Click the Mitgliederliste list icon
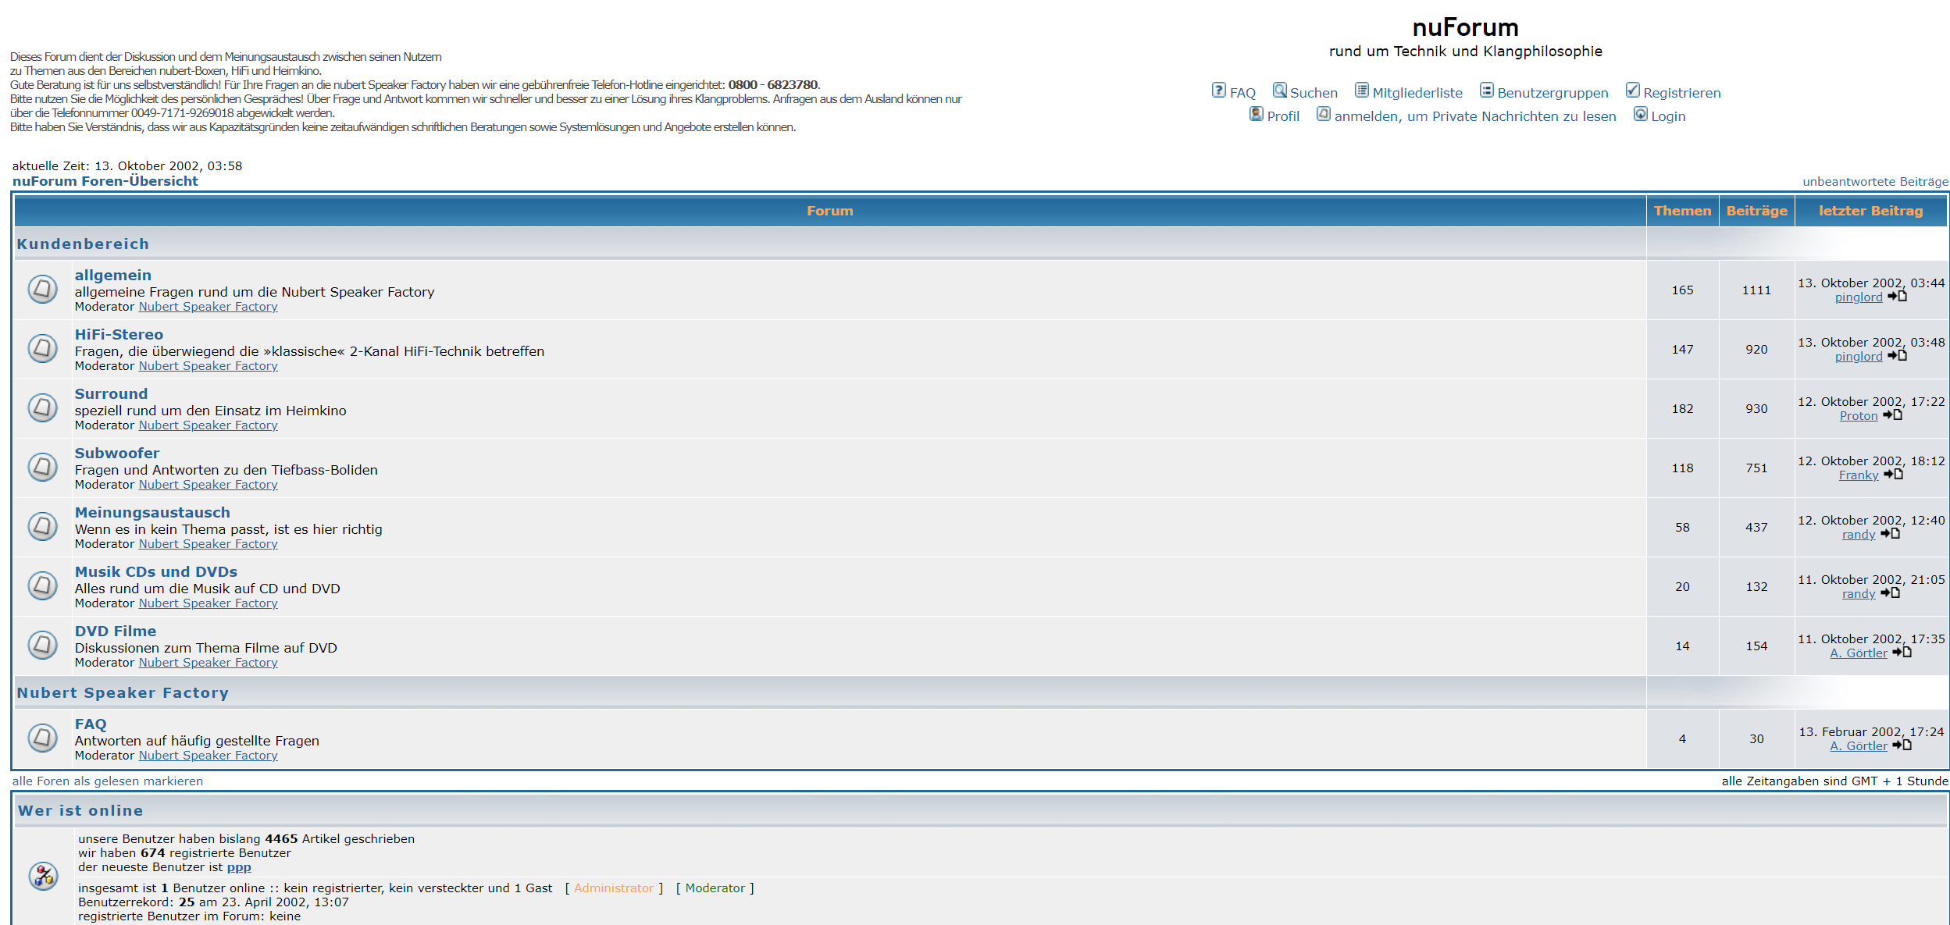This screenshot has width=1950, height=925. click(x=1361, y=91)
